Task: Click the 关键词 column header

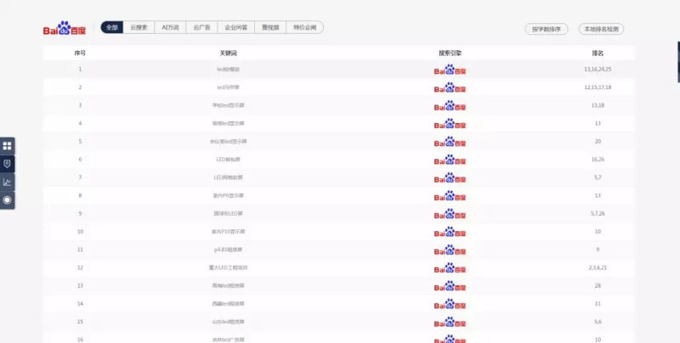Action: (x=228, y=53)
